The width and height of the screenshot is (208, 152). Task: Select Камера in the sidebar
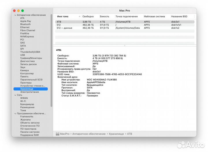point(24,70)
